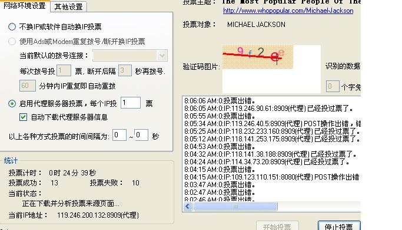The height and width of the screenshot is (230, 402).
Task: Click the 正在下载并分析投票来源页面 status text
Action: (x=71, y=204)
